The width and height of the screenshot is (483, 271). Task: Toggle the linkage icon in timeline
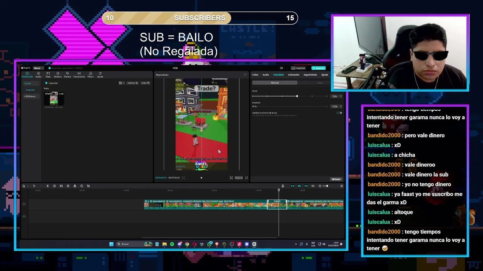(x=306, y=186)
